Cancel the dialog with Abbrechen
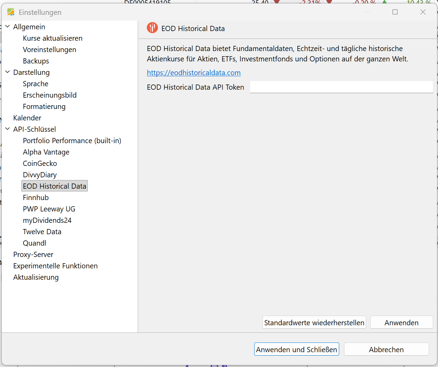Screen dimensions: 438x367 (x=386, y=349)
